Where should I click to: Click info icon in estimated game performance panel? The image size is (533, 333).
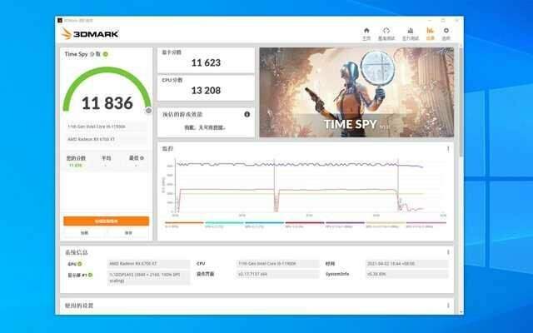[247, 114]
